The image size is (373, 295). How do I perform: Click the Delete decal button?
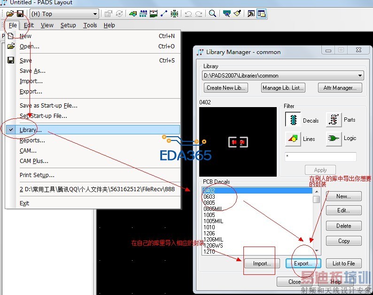pyautogui.click(x=344, y=226)
